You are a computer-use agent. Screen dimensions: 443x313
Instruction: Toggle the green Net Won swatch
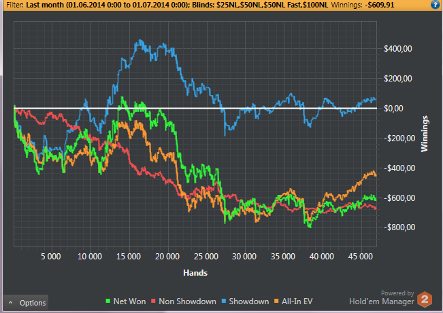[x=108, y=301]
